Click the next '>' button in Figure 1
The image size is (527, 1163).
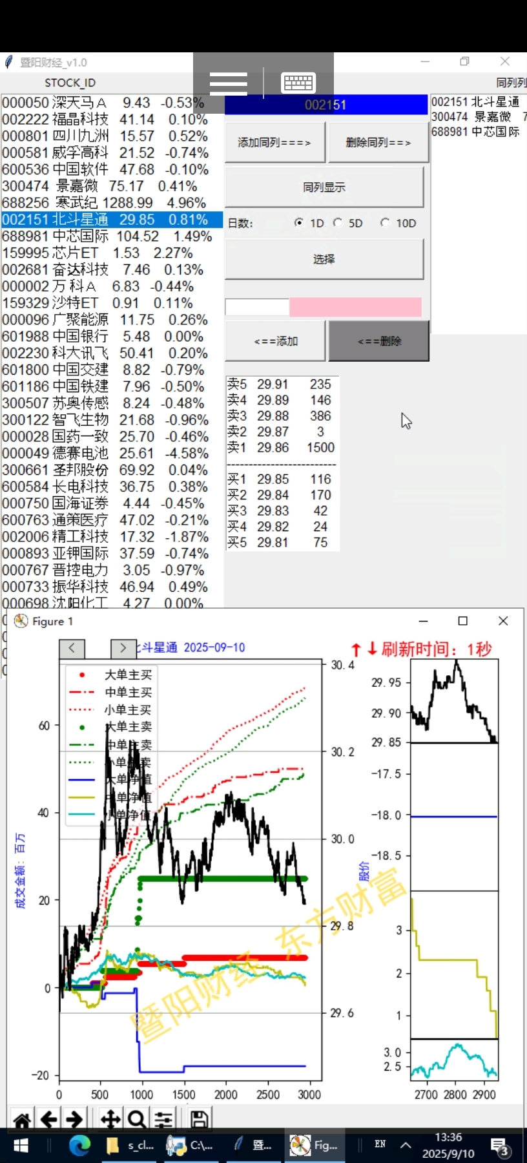123,648
